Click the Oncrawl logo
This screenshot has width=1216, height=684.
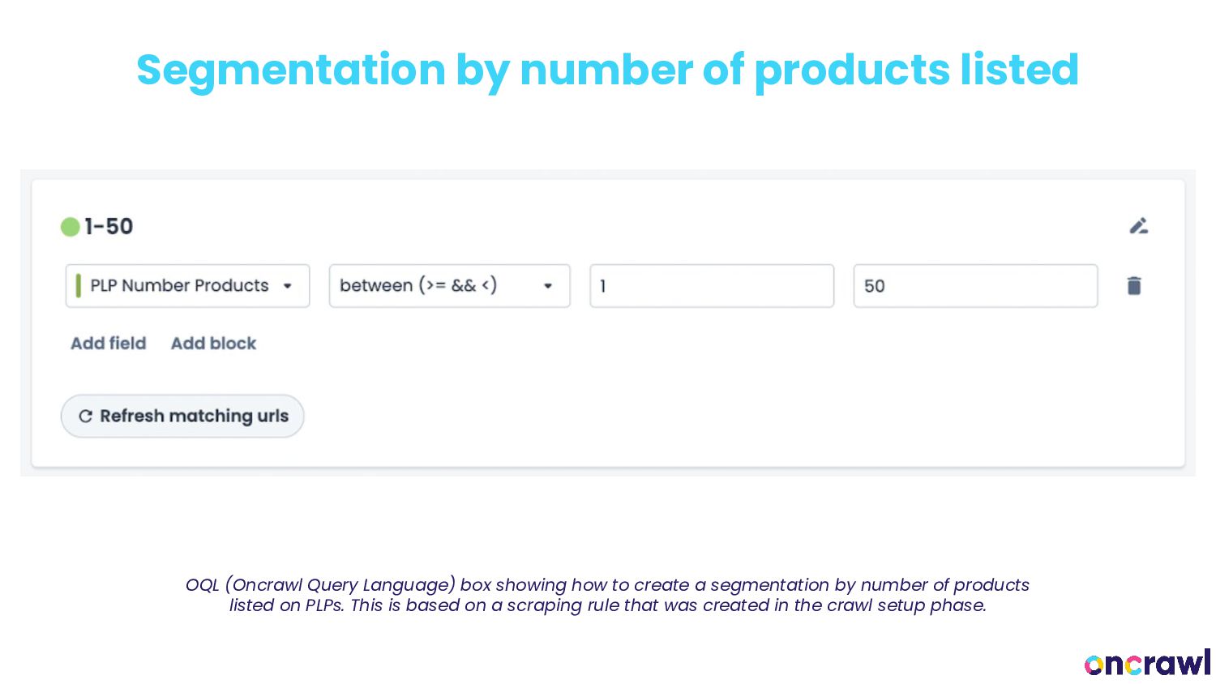tap(1146, 663)
